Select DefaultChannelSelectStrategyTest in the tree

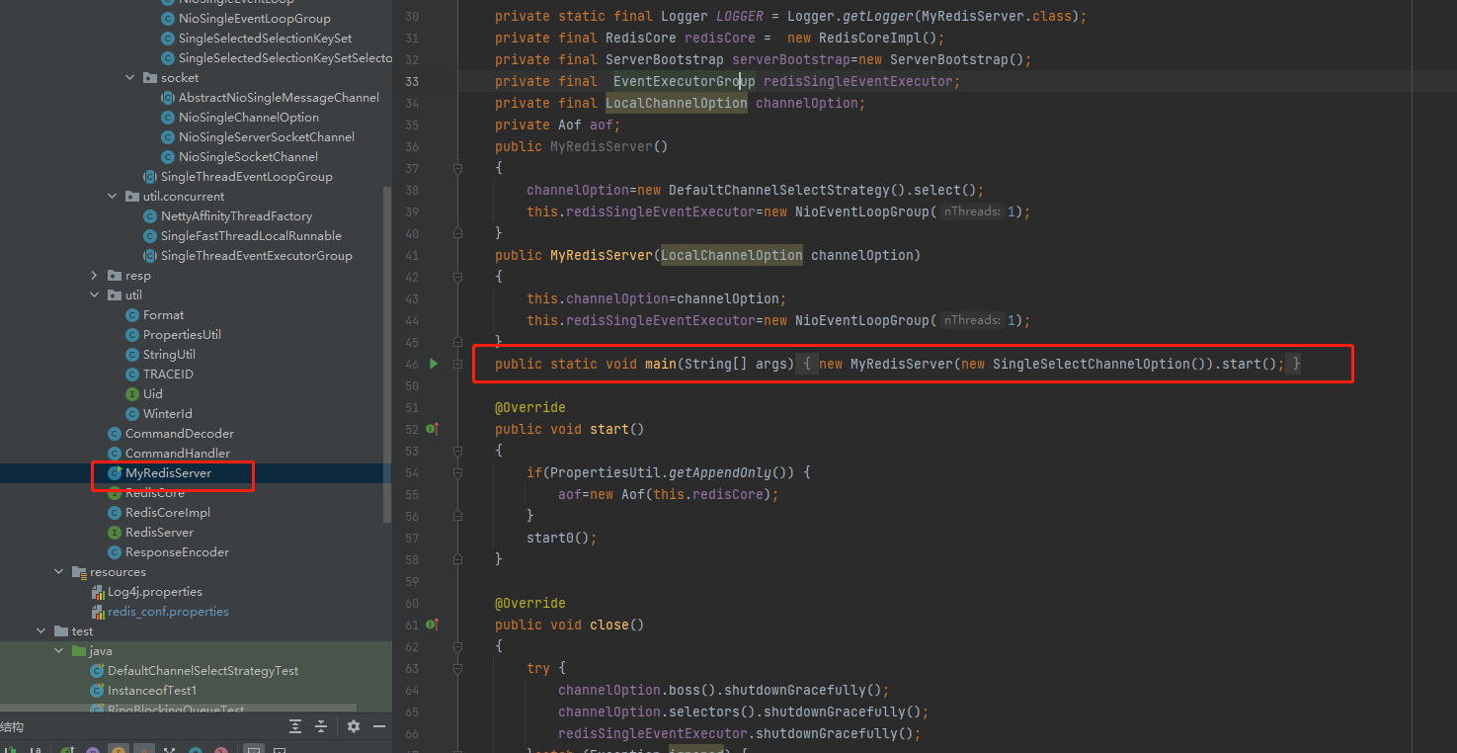pos(203,671)
